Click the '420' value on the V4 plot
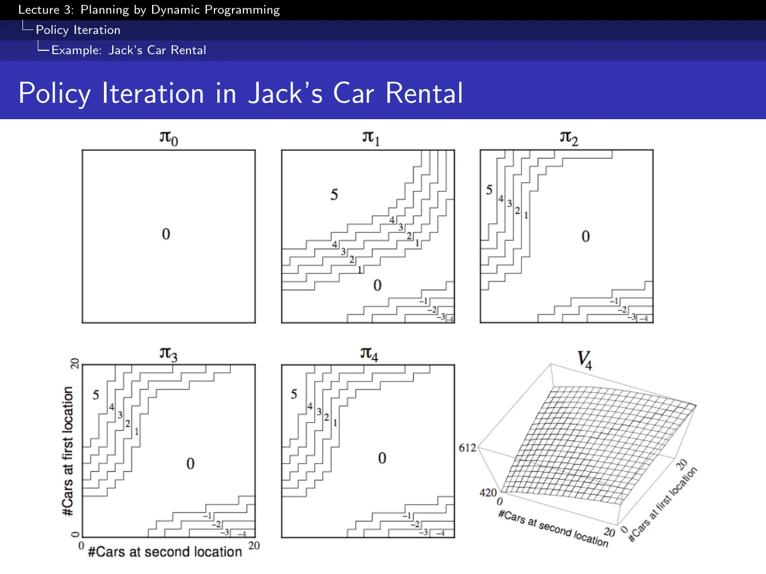Screen dimensions: 766x574 (x=488, y=493)
